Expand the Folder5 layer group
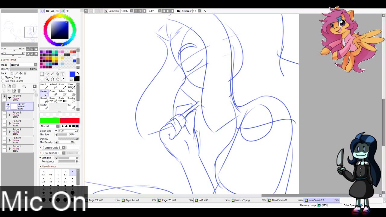This screenshot has height=217, width=386. pyautogui.click(x=10, y=115)
